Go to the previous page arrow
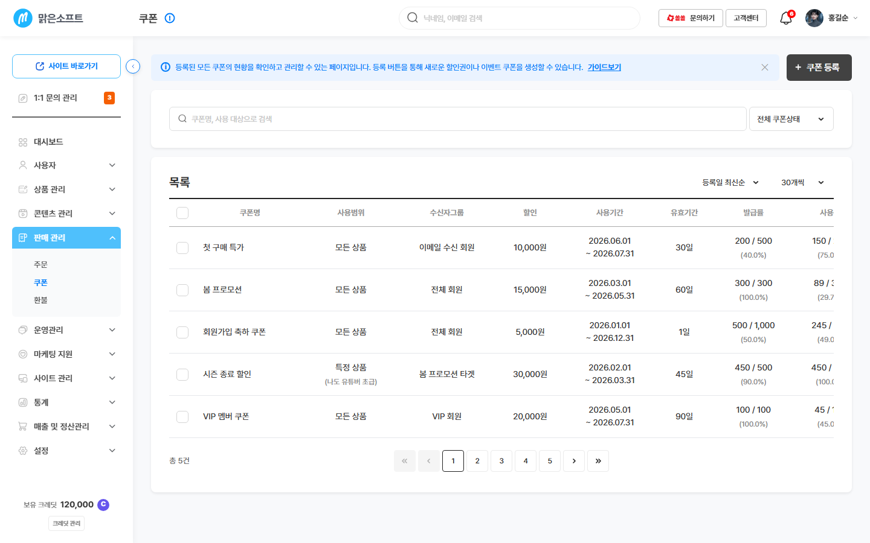Viewport: 870px width, 543px height. coord(429,461)
